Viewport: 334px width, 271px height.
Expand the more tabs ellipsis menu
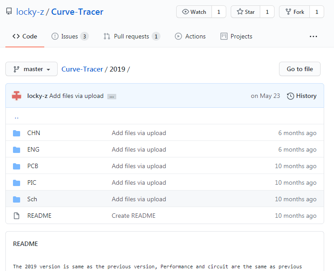pyautogui.click(x=313, y=36)
